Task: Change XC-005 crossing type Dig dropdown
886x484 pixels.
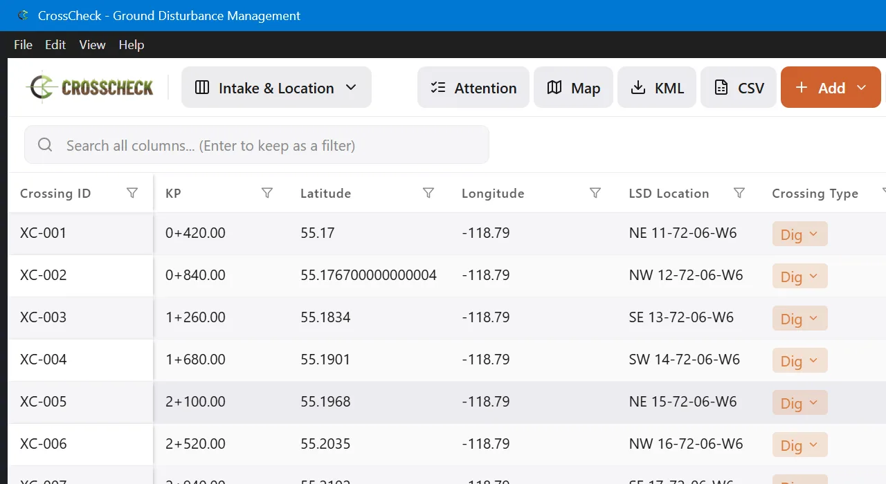Action: [799, 402]
